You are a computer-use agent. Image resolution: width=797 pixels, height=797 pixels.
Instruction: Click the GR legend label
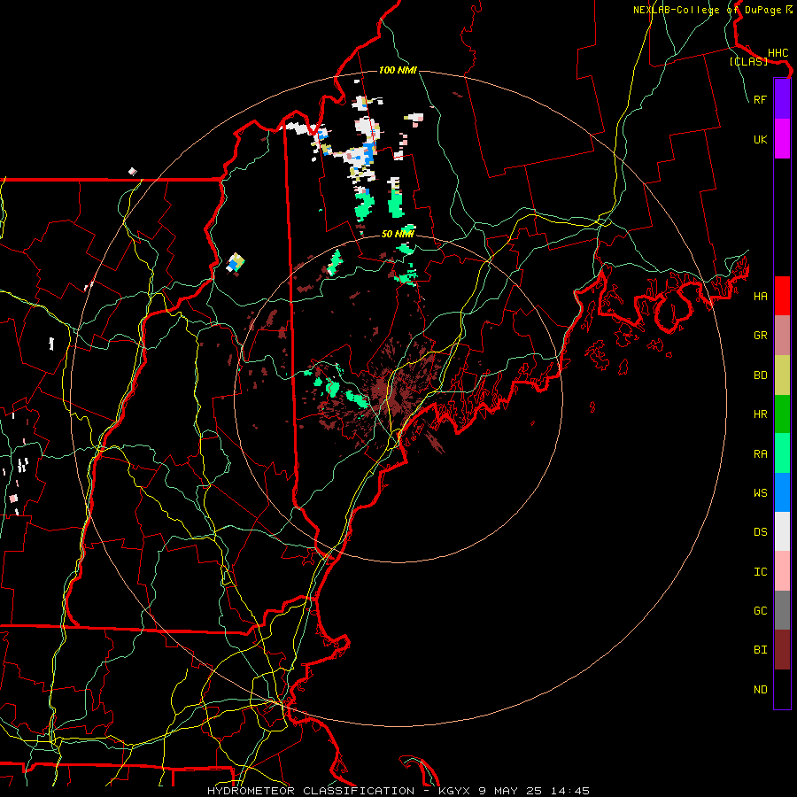(760, 336)
